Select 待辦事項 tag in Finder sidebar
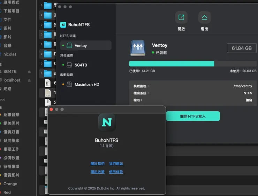Image resolution: width=258 pixels, height=196 pixels. coord(12,167)
